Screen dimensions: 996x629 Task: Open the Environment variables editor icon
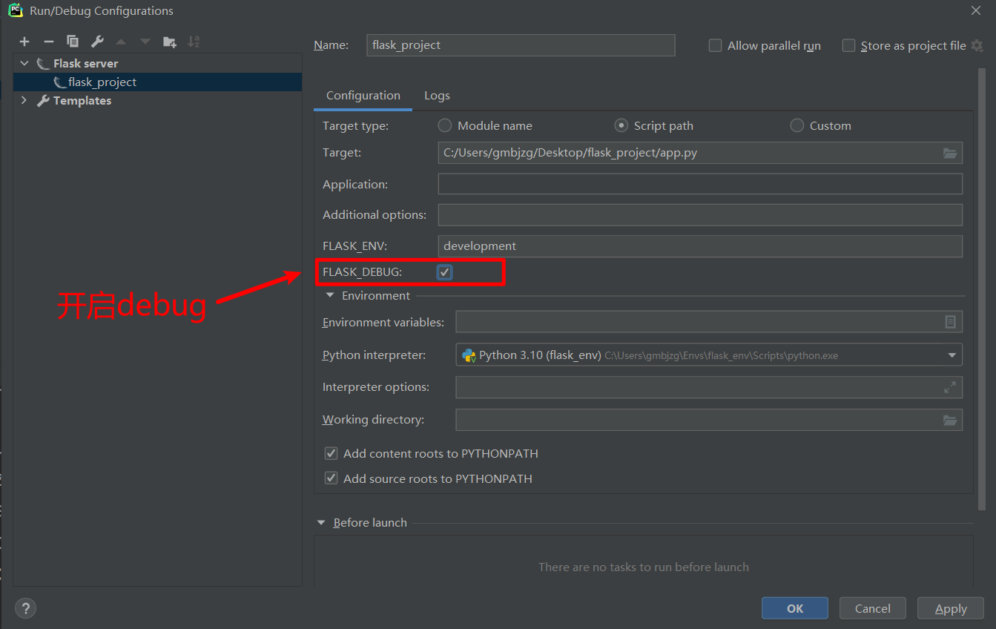click(950, 322)
